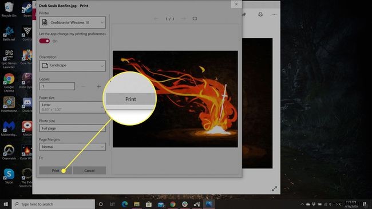This screenshot has width=372, height=209.
Task: Toggle fit-to-page preview icon
Action: coord(195,19)
